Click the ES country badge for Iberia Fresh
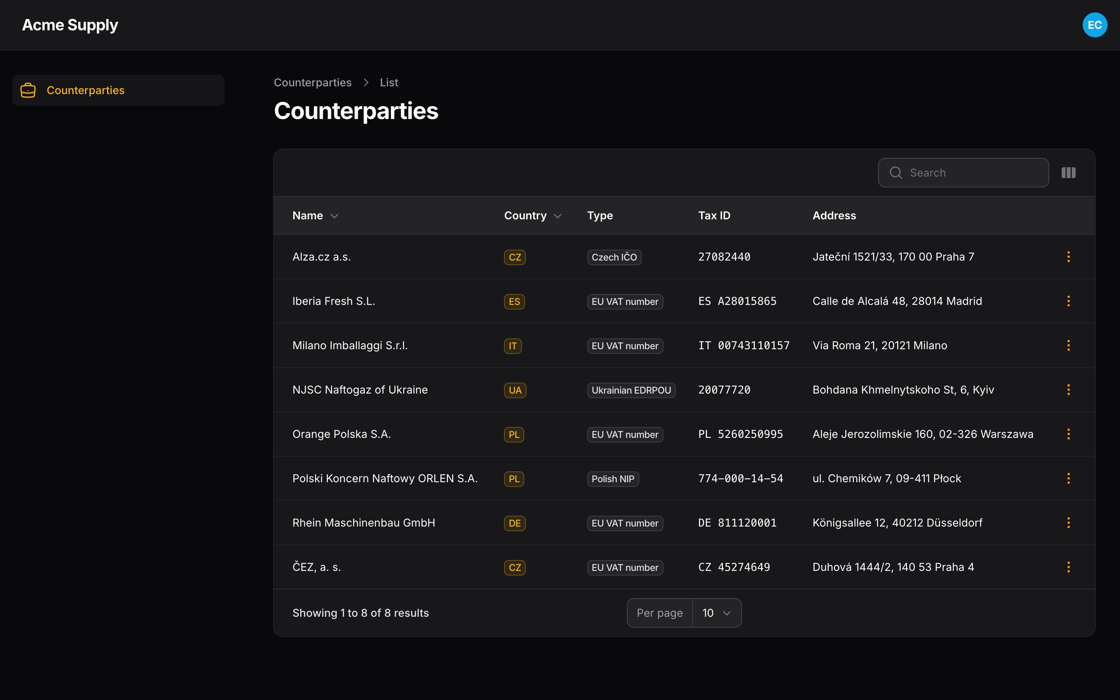Image resolution: width=1120 pixels, height=700 pixels. (x=514, y=302)
